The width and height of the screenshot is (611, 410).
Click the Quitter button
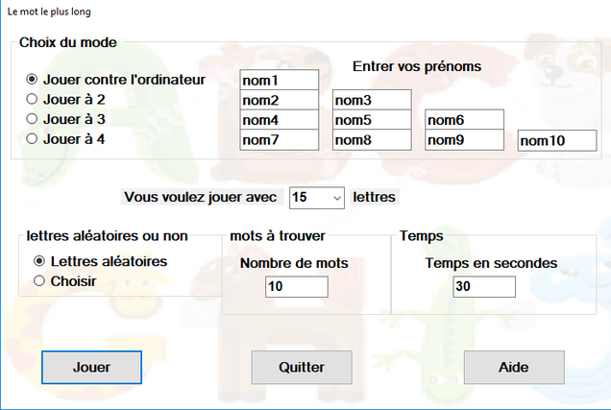[302, 367]
